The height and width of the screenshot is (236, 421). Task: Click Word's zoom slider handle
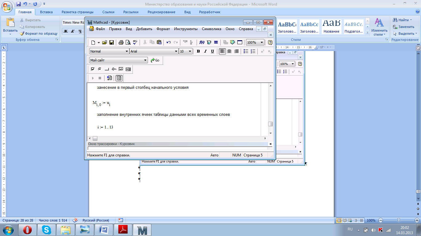tap(399, 220)
